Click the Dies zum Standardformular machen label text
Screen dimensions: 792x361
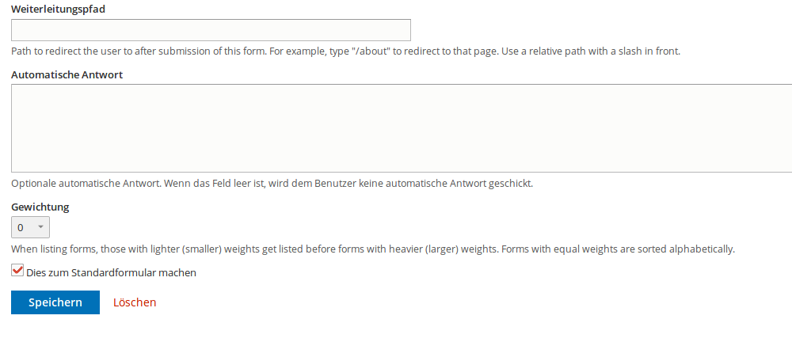pos(111,272)
